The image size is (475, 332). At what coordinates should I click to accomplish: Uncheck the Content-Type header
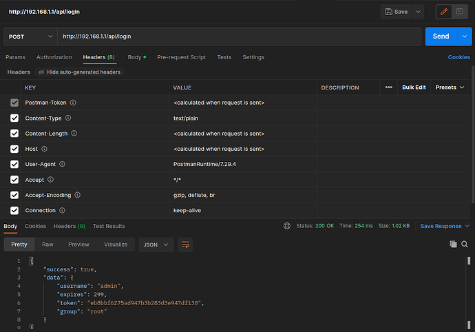(x=14, y=118)
